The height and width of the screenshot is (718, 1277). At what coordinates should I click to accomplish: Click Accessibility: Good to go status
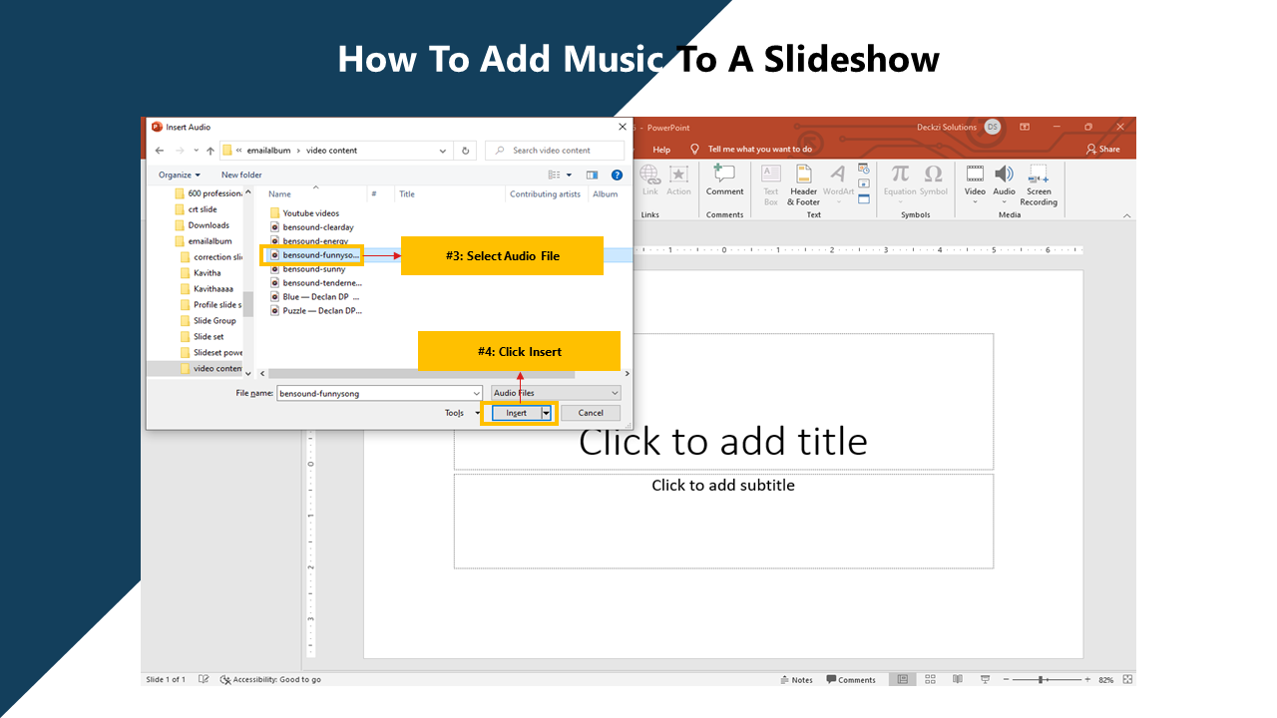(x=270, y=680)
